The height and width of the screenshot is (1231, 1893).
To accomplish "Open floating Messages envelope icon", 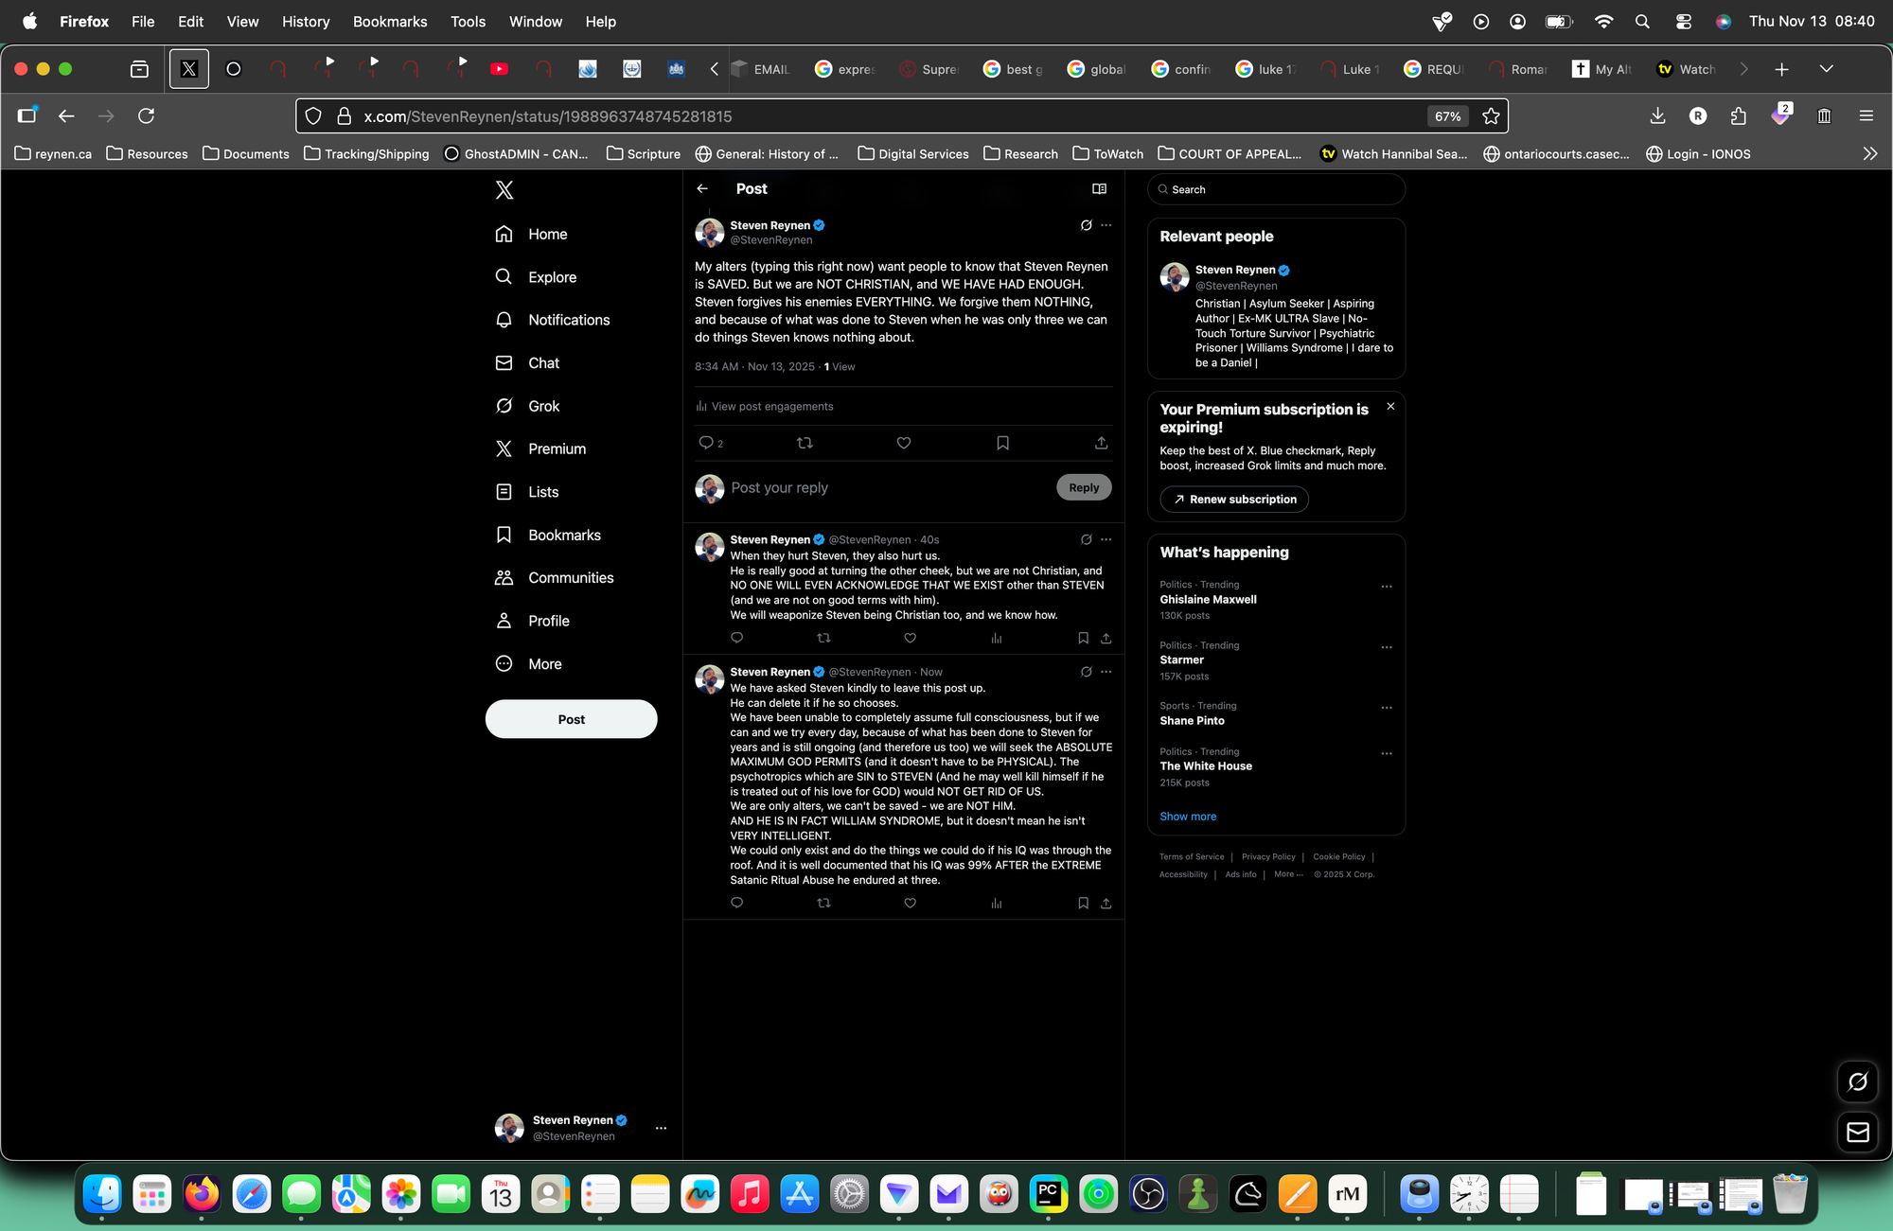I will pos(1857,1132).
